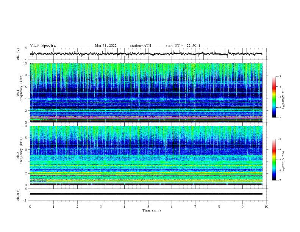The width and height of the screenshot is (300, 232).
Task: Click the ch.2 color bar 'log(PSD)(V²/Hz)' label
Action: click(x=283, y=161)
